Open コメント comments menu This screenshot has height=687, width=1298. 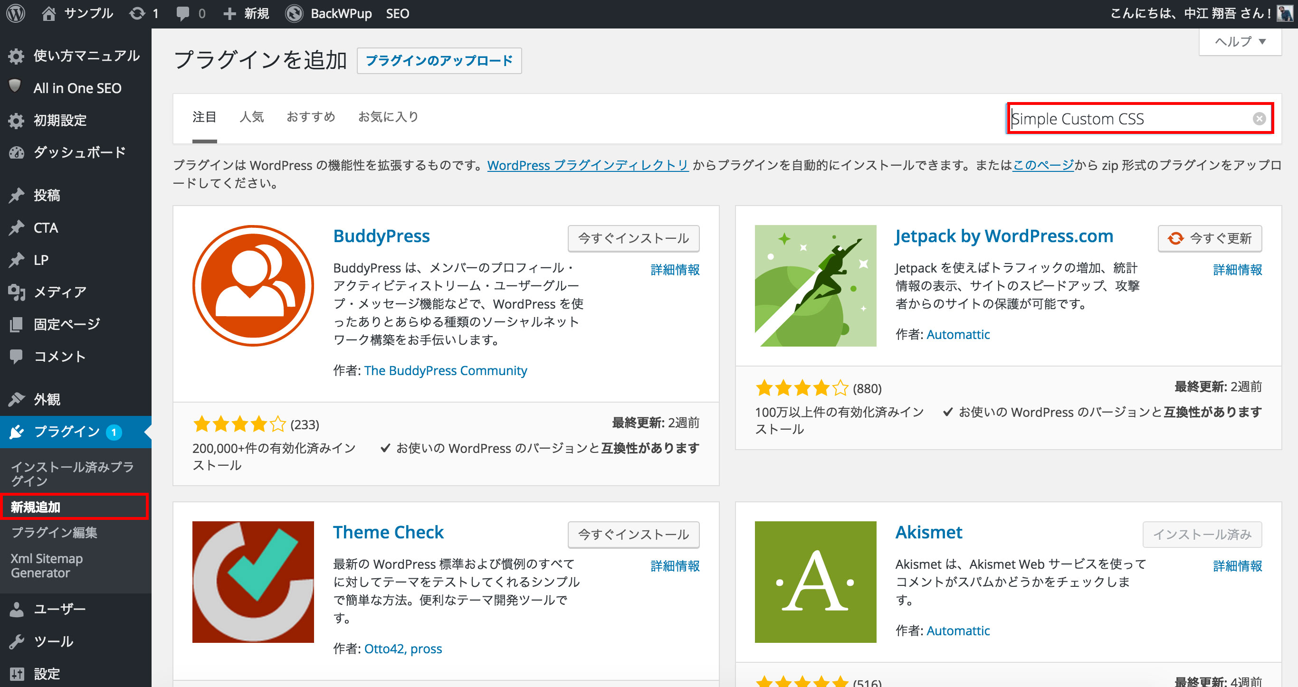point(76,357)
